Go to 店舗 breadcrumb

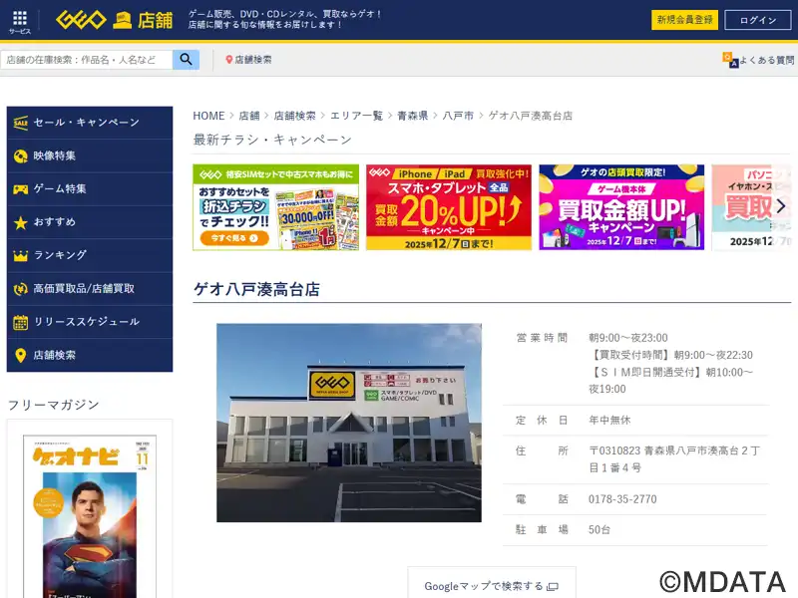point(249,116)
